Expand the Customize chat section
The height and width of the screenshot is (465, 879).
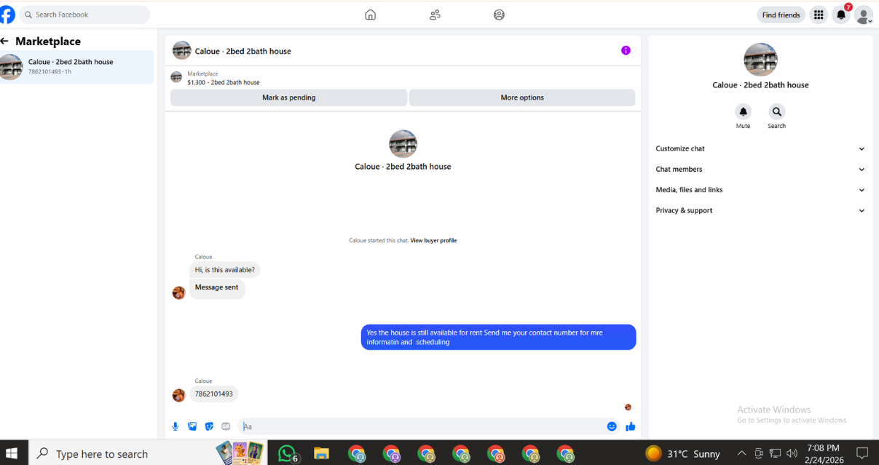click(760, 148)
